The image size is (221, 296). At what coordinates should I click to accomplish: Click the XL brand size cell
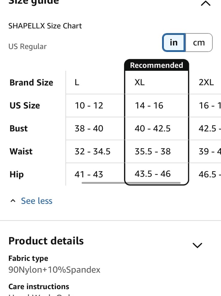pos(156,82)
